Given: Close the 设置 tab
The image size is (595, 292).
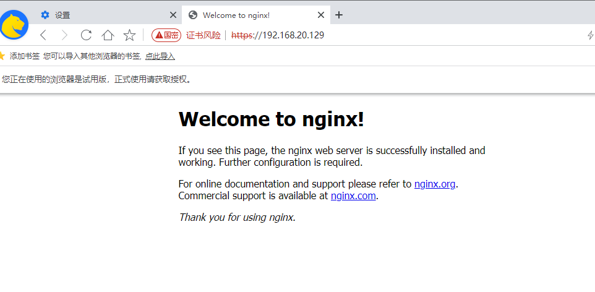Looking at the screenshot, I should tap(173, 15).
